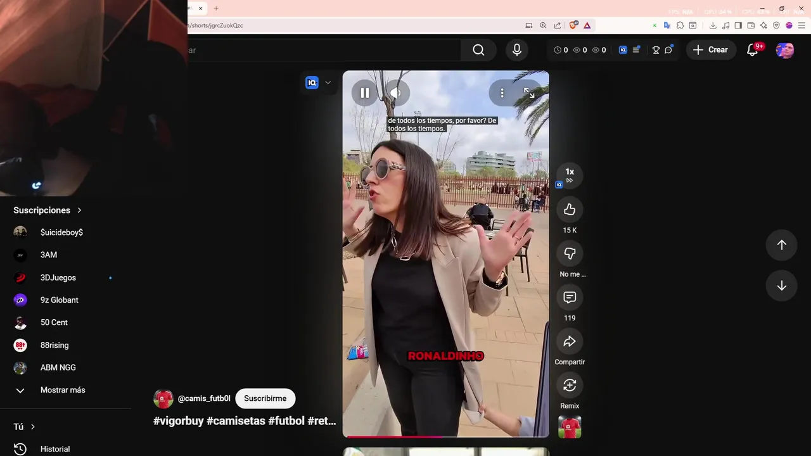
Task: Open the VPN shield icon
Action: [x=776, y=25]
